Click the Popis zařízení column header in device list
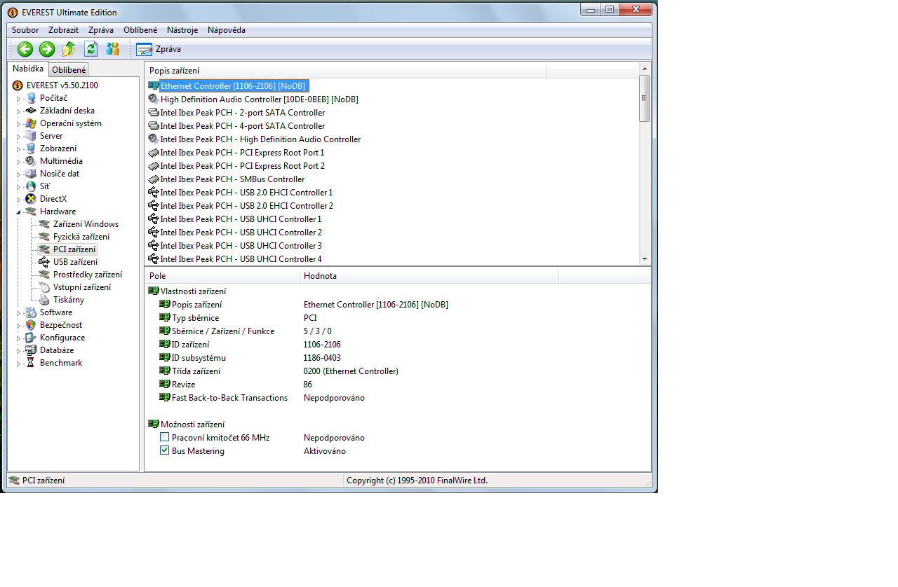 345,70
